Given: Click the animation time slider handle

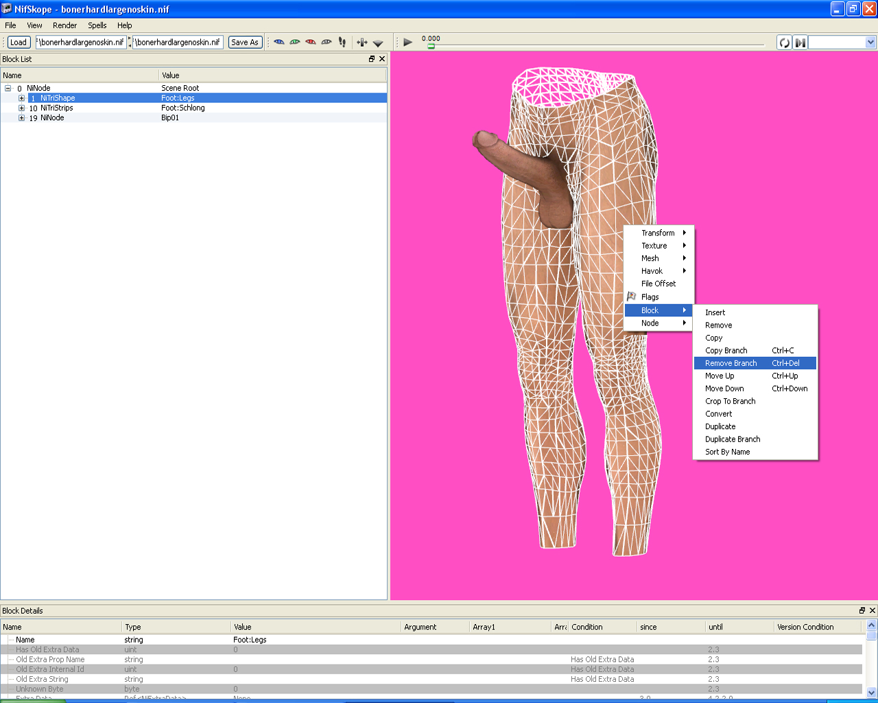Looking at the screenshot, I should pos(431,46).
